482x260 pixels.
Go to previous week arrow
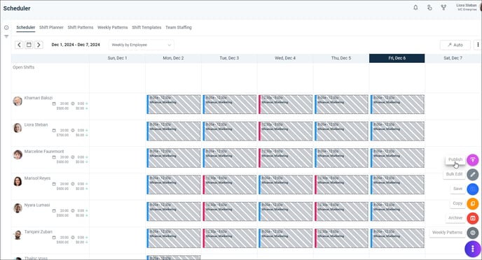(19, 45)
